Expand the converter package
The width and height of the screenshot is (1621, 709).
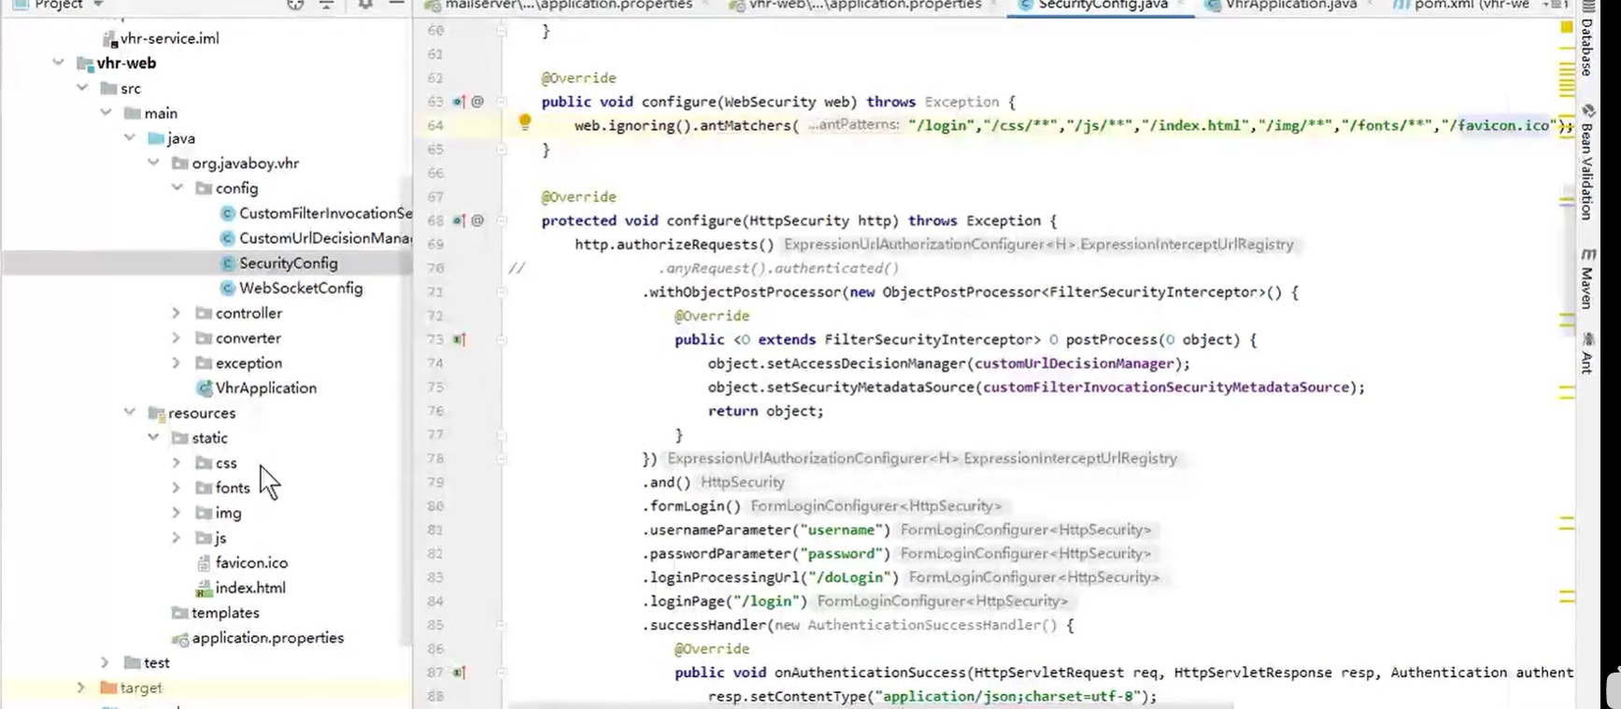pos(177,338)
